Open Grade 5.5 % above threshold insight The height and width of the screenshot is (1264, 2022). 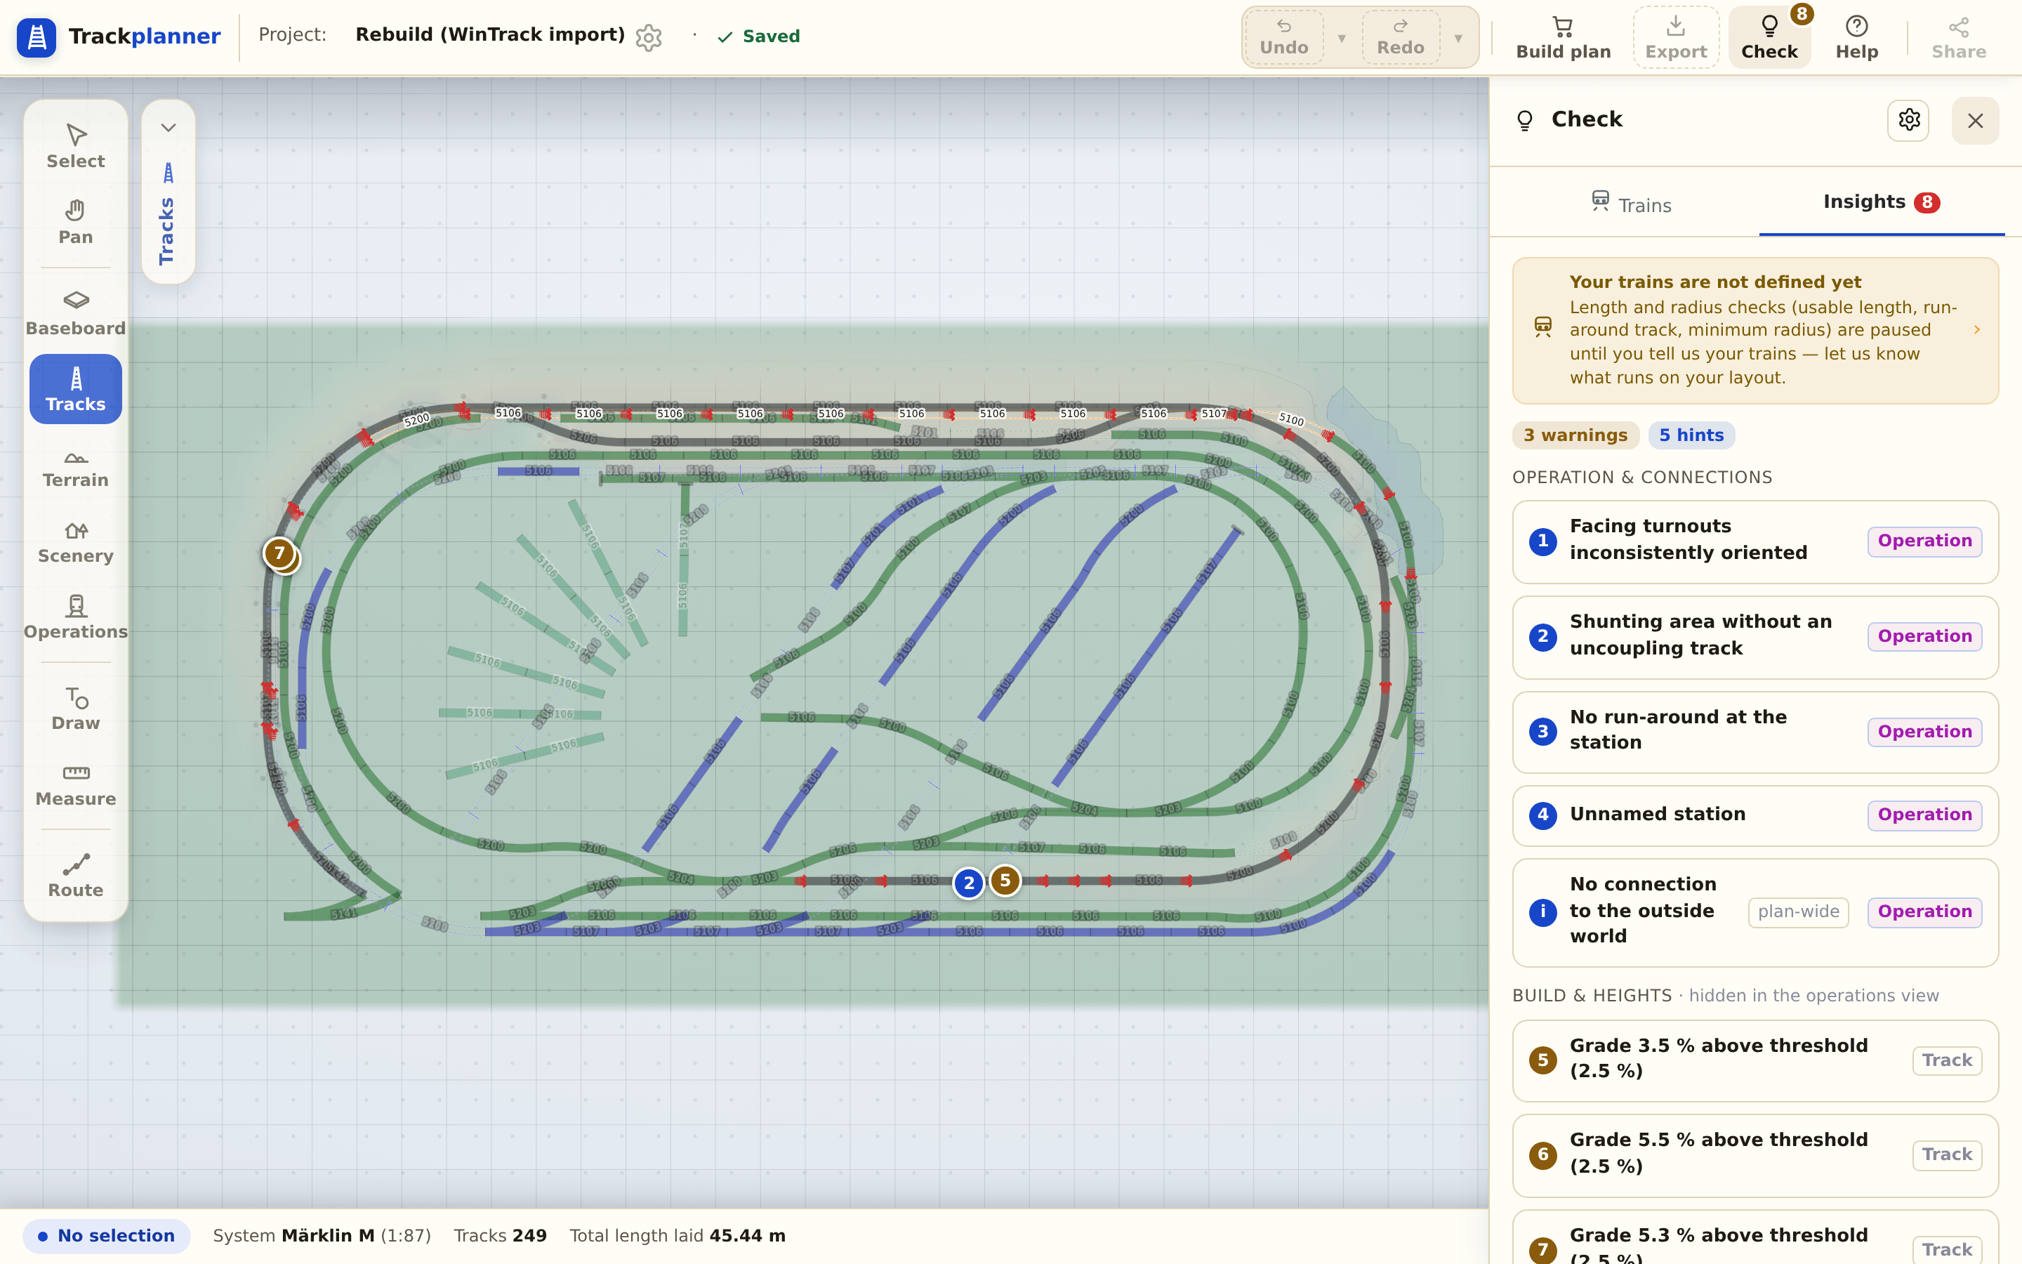1755,1155
